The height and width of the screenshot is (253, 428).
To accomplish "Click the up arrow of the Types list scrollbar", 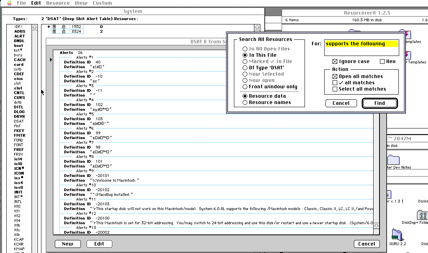I will (35, 27).
